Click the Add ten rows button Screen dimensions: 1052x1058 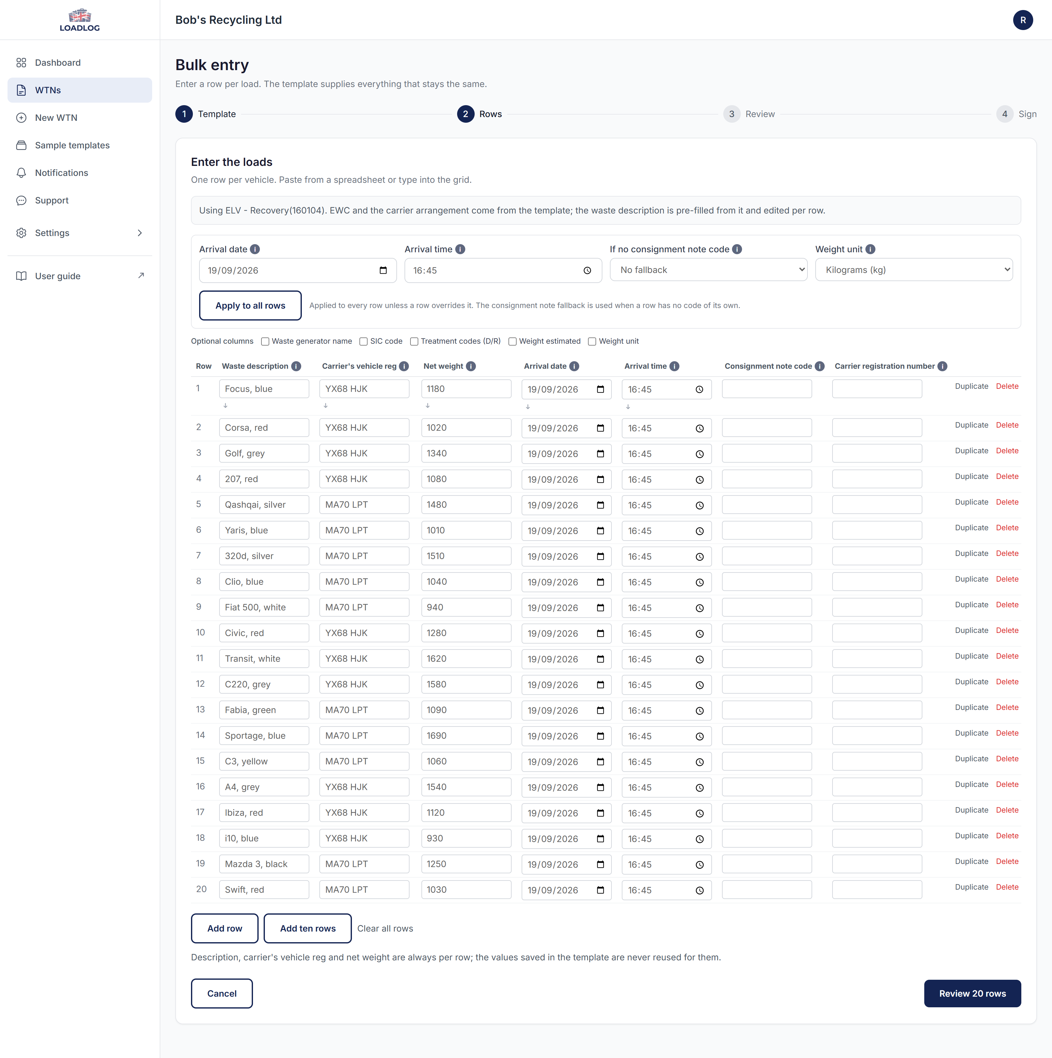click(x=307, y=928)
